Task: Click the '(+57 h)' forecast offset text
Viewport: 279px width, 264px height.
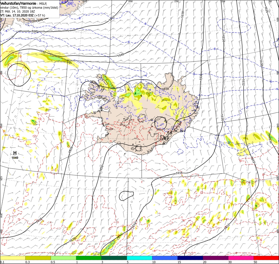Action: 40,15
